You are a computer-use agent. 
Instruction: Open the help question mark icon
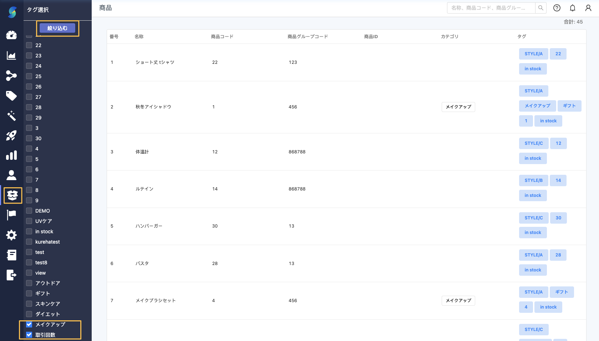pos(557,8)
